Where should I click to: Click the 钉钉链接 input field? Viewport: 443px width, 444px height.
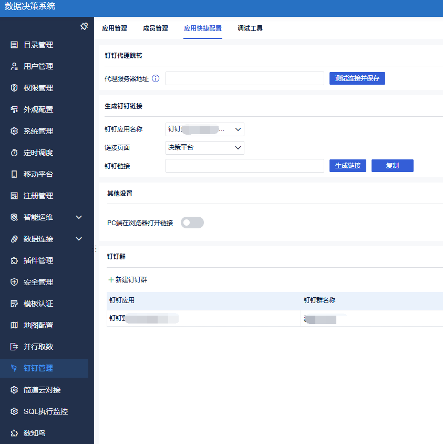tap(245, 166)
